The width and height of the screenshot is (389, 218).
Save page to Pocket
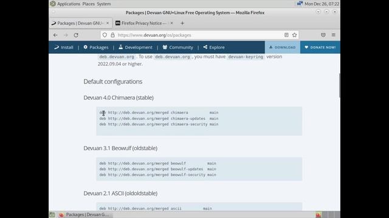tap(323, 35)
